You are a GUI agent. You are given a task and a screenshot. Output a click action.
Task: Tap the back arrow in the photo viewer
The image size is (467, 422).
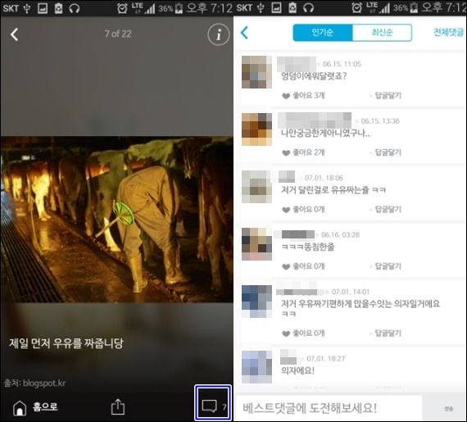coord(14,34)
